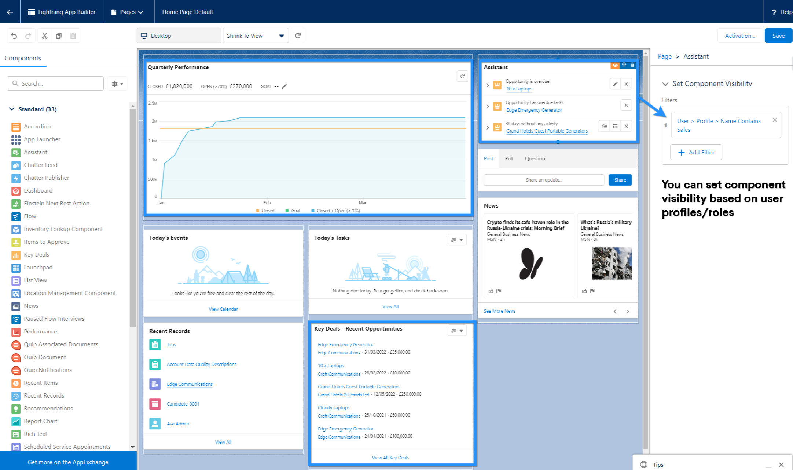This screenshot has width=793, height=470.
Task: Dismiss the 30 days without activity item
Action: click(627, 126)
